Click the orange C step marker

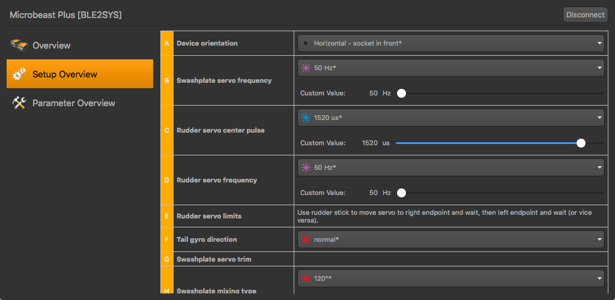click(167, 130)
